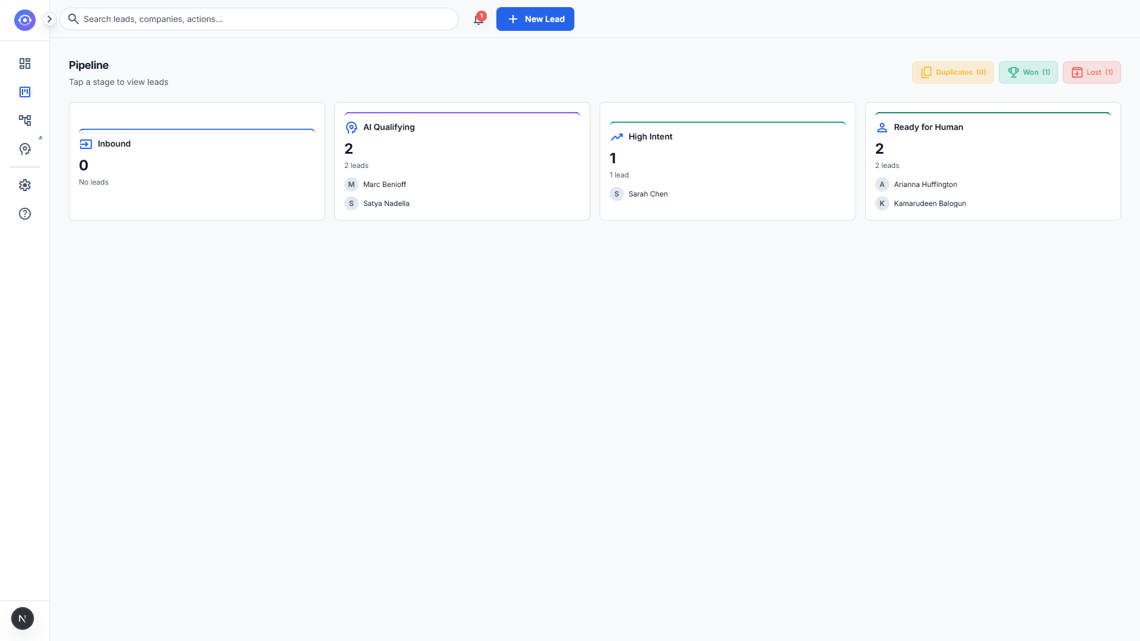The image size is (1140, 641).
Task: Open the workflow tree icon in sidebar
Action: pyautogui.click(x=25, y=120)
